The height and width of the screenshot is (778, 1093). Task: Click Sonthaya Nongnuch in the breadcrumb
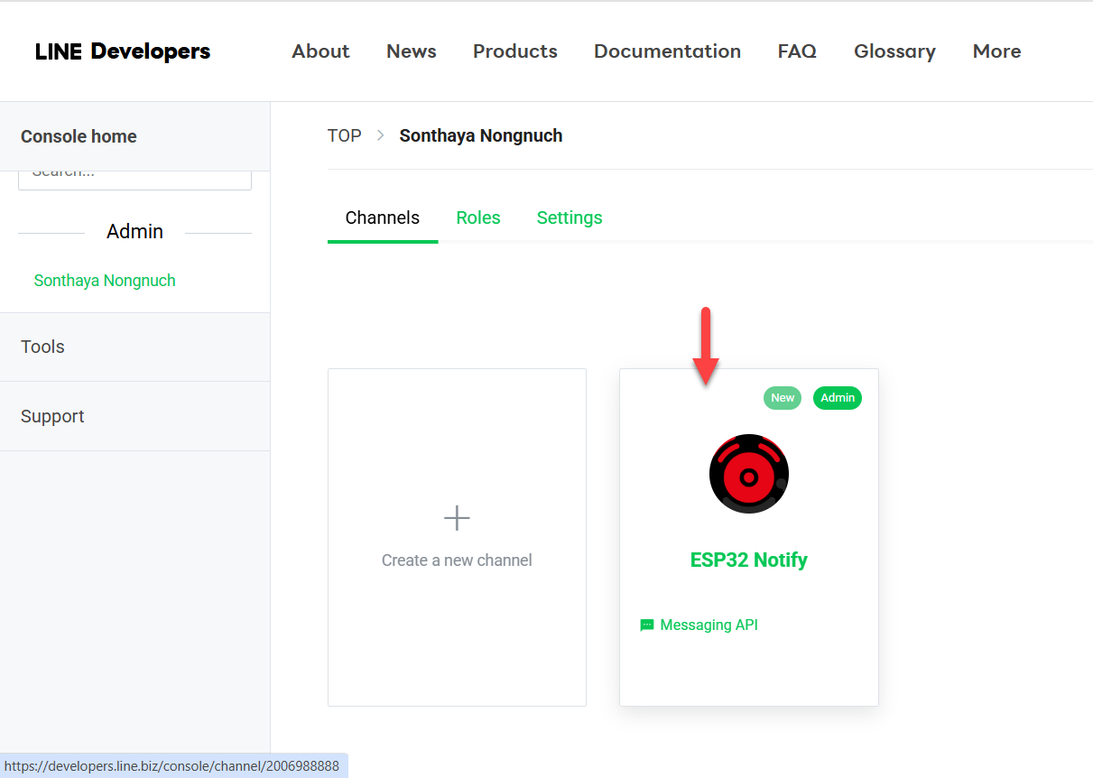[x=481, y=135]
